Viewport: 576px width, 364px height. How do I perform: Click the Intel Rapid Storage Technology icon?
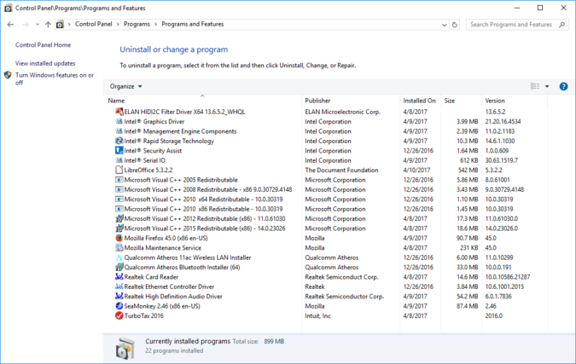click(119, 141)
